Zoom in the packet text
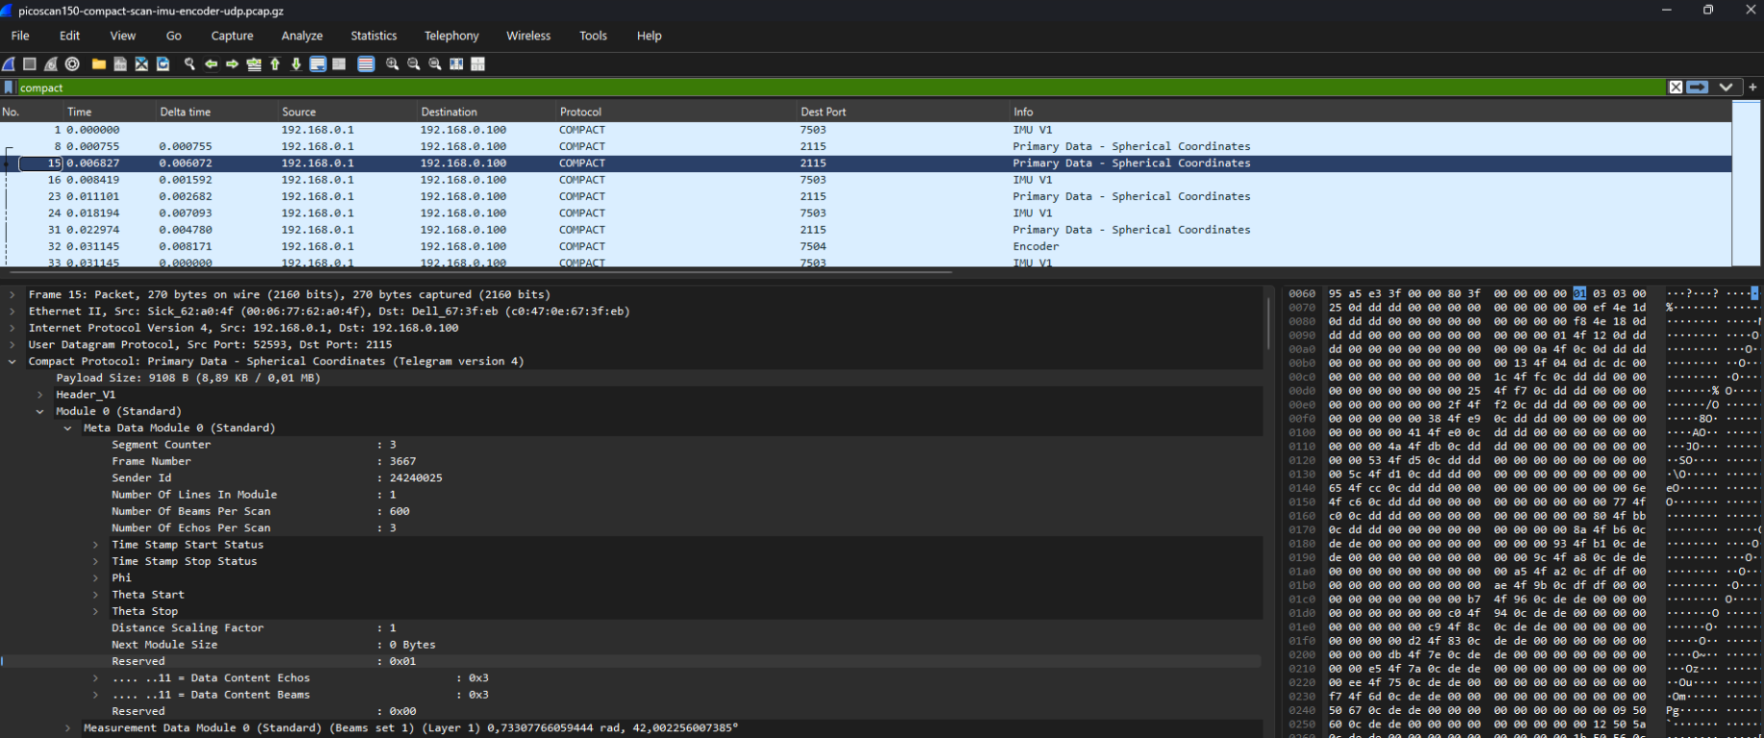This screenshot has height=738, width=1764. click(x=392, y=64)
